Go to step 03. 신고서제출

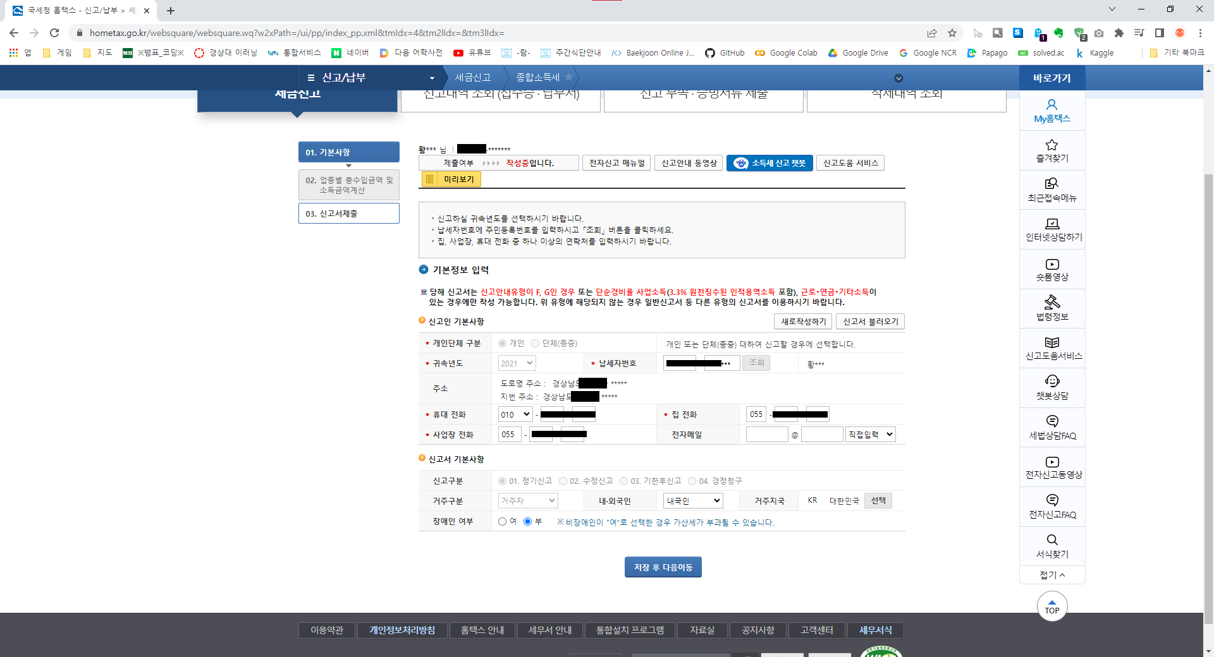[349, 214]
